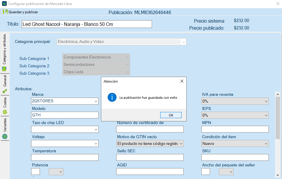Click the MPN input field

pos(235,129)
